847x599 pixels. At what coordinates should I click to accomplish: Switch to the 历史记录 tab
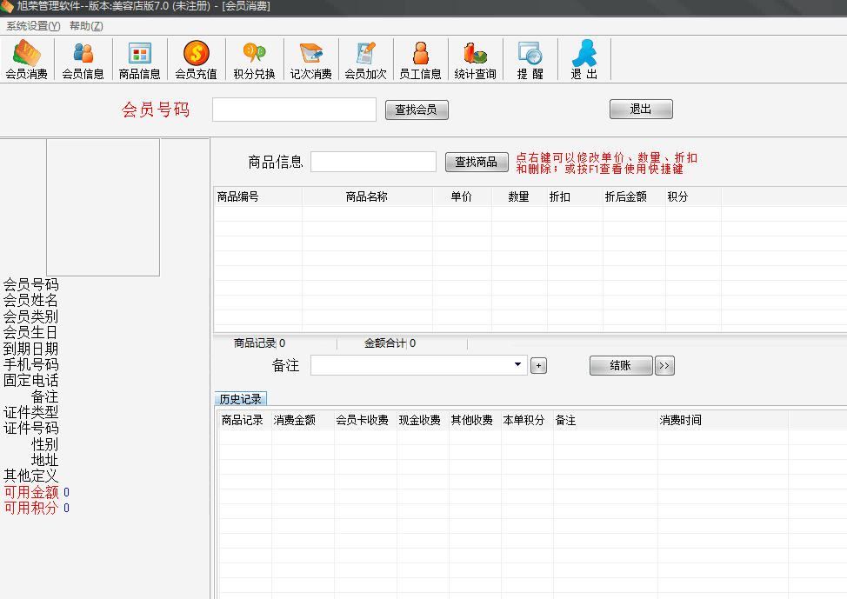point(240,399)
